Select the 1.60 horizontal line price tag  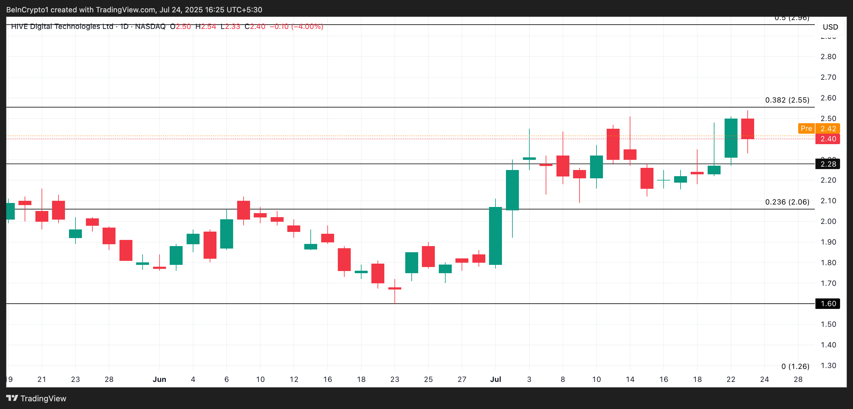pyautogui.click(x=827, y=304)
